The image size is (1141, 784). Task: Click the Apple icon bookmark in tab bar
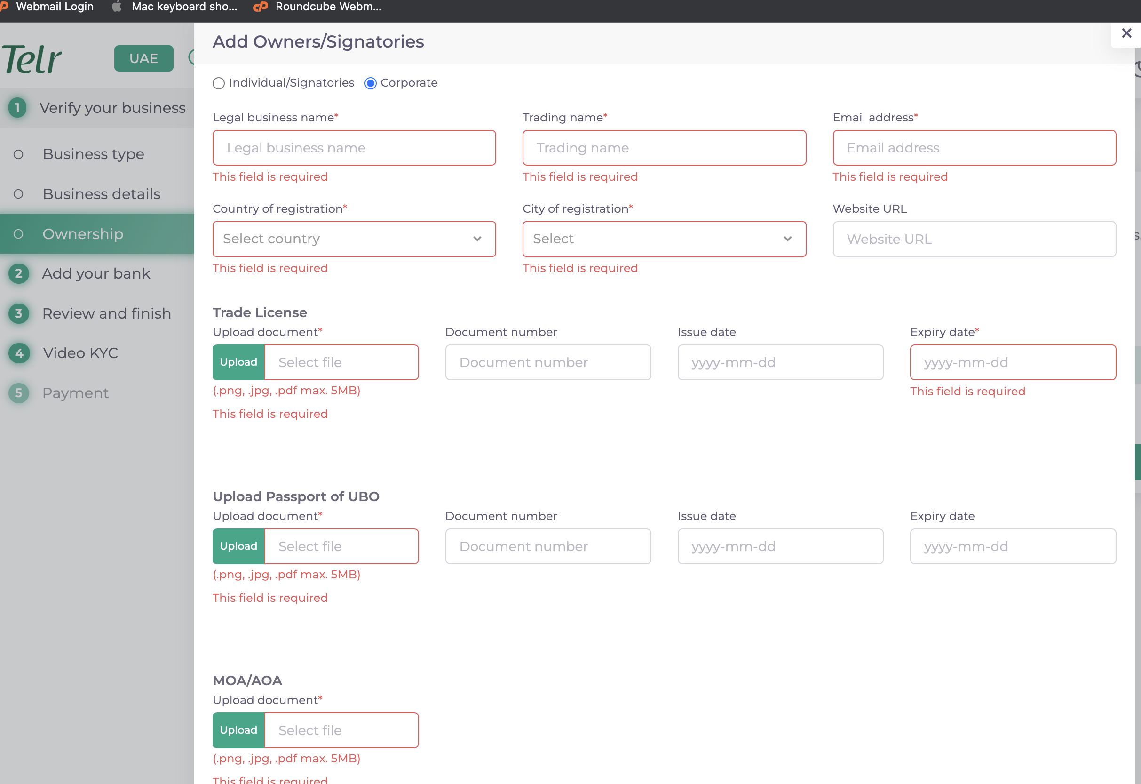click(x=116, y=7)
